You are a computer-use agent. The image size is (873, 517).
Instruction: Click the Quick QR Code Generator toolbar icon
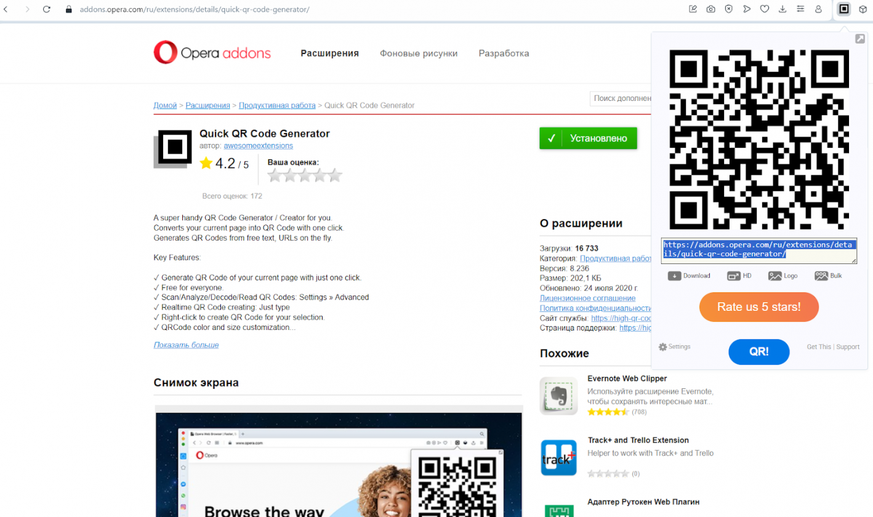click(x=844, y=9)
